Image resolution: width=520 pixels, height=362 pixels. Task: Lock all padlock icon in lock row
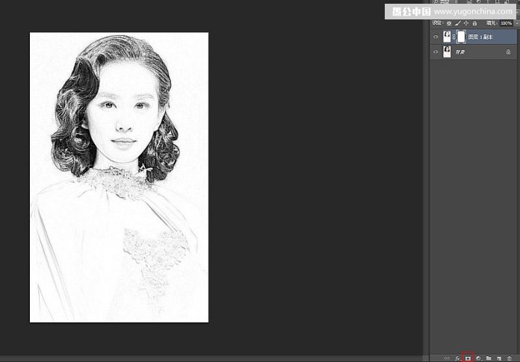pos(474,23)
